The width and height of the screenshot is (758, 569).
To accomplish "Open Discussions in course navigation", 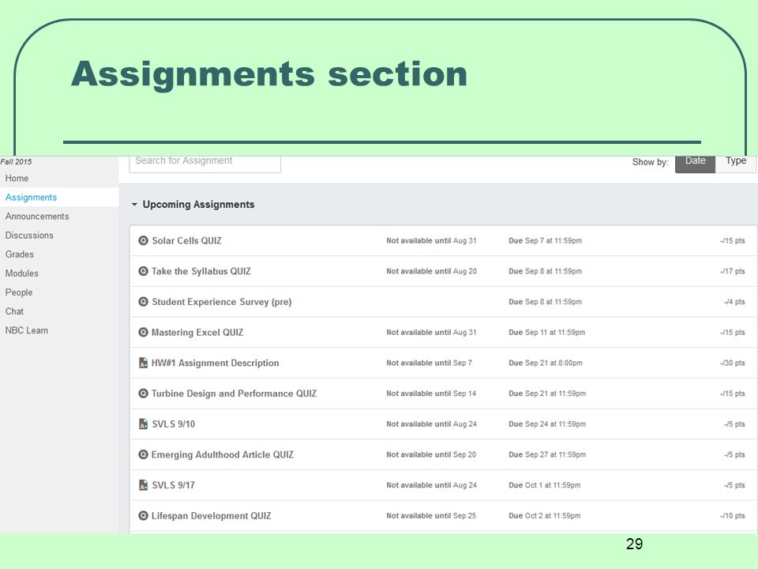I will pyautogui.click(x=29, y=236).
